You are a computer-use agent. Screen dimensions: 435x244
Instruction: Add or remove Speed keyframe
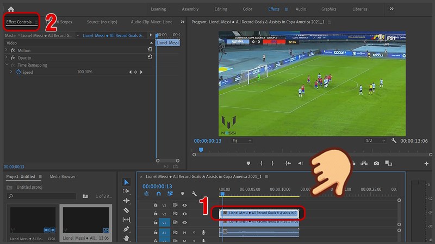point(135,72)
